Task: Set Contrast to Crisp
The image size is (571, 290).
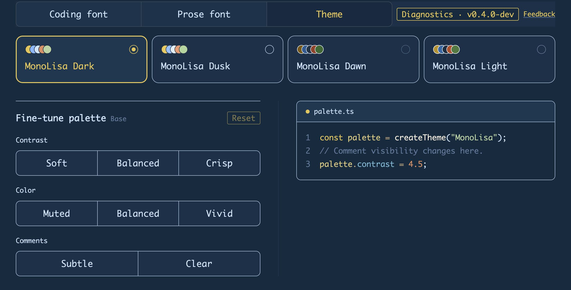Action: click(x=219, y=163)
